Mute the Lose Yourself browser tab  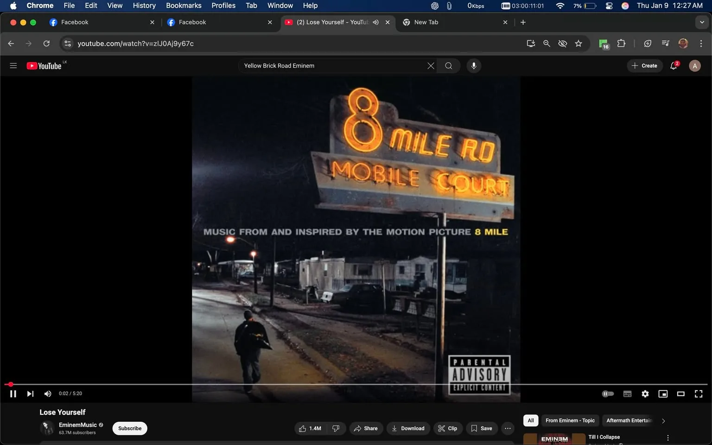coord(375,22)
